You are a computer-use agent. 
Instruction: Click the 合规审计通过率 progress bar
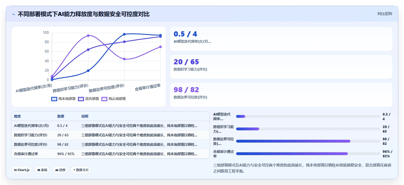point(308,154)
